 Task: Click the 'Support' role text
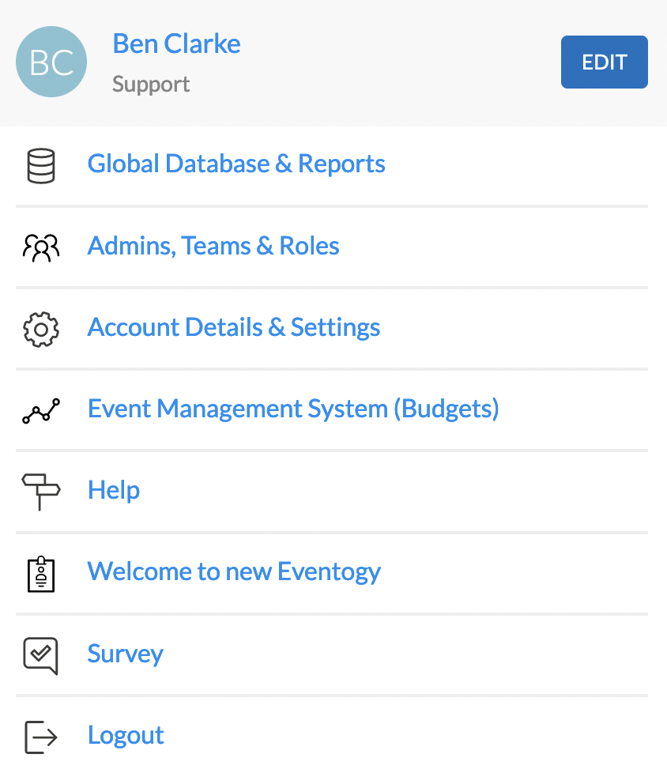151,85
